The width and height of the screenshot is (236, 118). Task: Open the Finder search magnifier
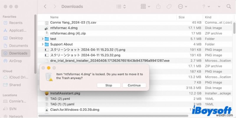point(229,7)
